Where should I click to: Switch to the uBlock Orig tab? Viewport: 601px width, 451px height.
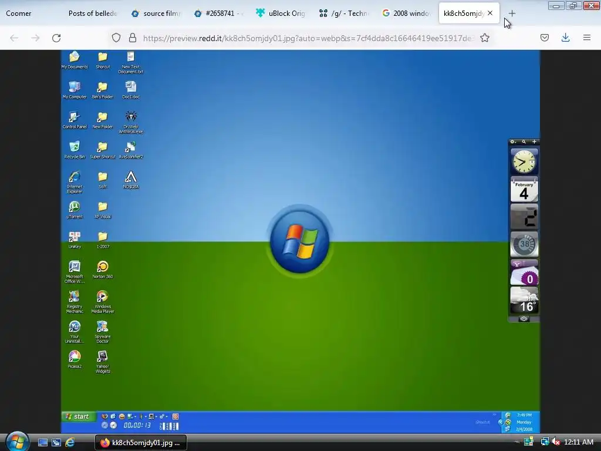(281, 14)
